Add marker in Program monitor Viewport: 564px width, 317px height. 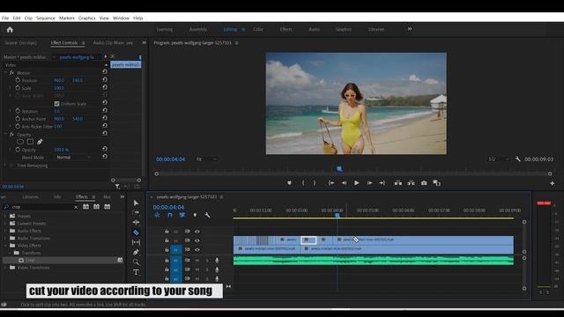pyautogui.click(x=289, y=183)
